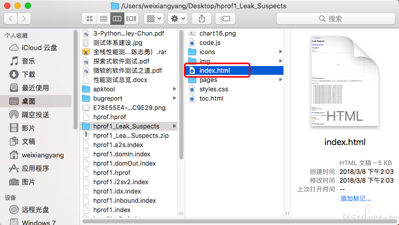Click the Edit Tags button
Image resolution: width=399 pixels, height=225 pixels.
pyautogui.click(x=225, y=19)
